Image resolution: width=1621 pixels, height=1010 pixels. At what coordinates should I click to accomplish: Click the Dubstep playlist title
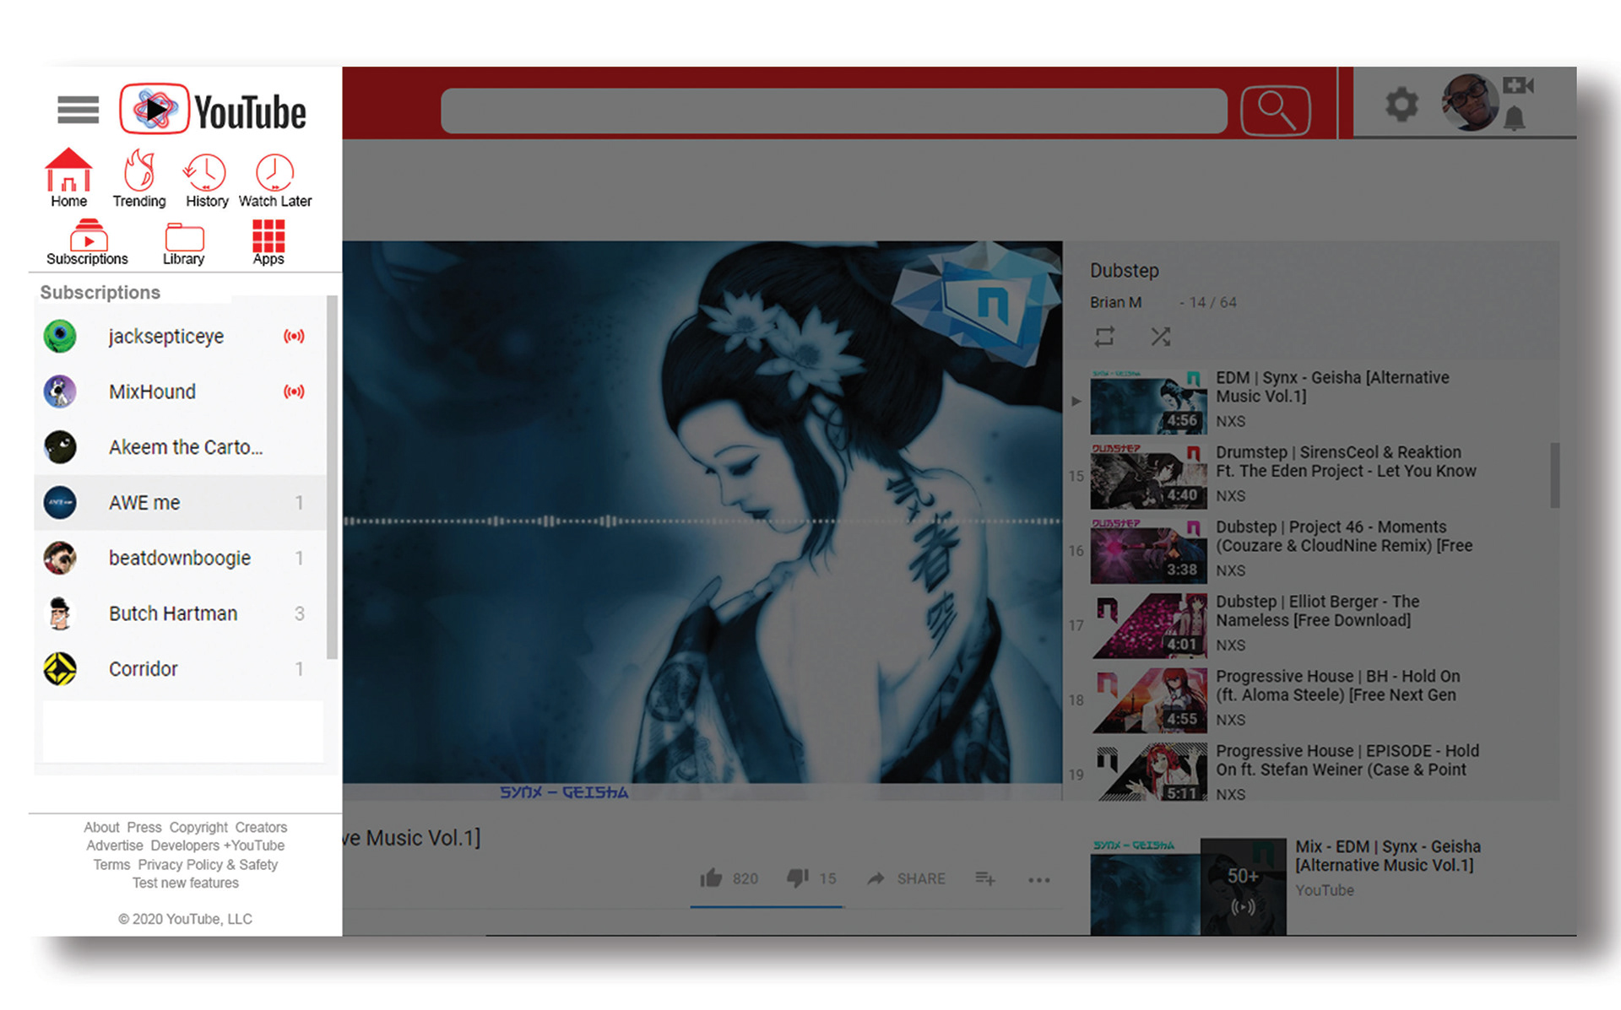(1124, 271)
